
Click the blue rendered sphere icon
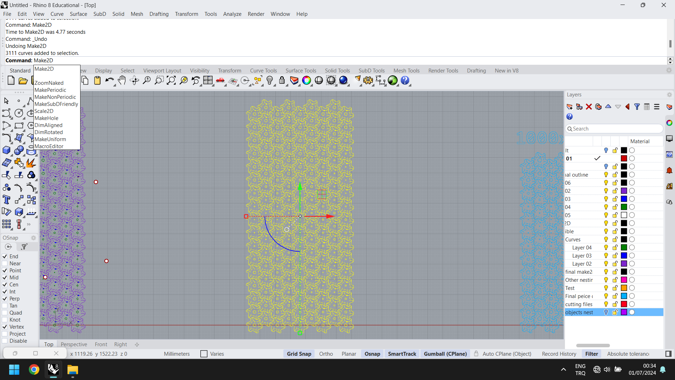coord(343,81)
